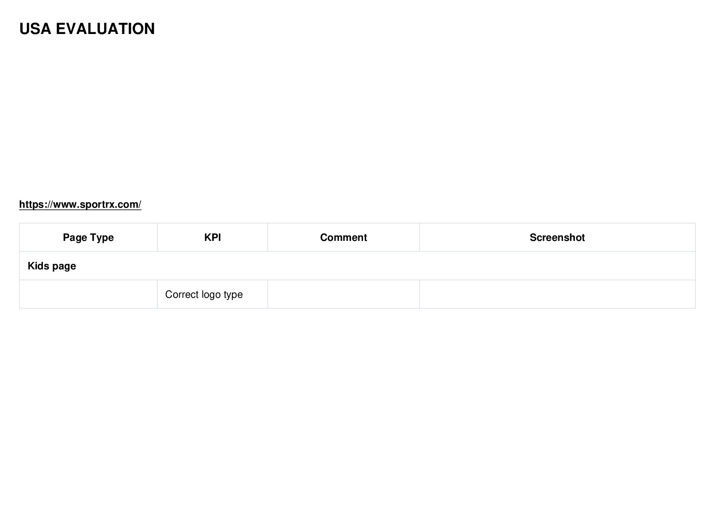Click the word Type in the header row
715x506 pixels.
[x=102, y=238]
